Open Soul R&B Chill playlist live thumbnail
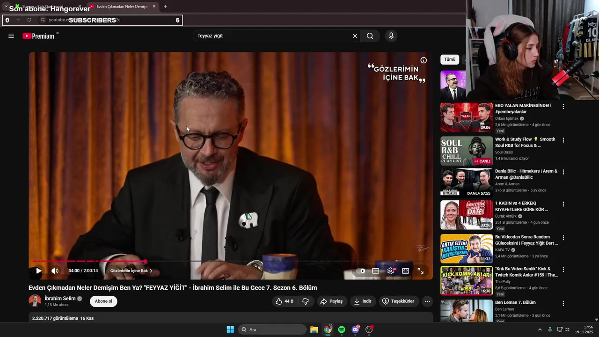Image resolution: width=599 pixels, height=337 pixels. click(467, 151)
